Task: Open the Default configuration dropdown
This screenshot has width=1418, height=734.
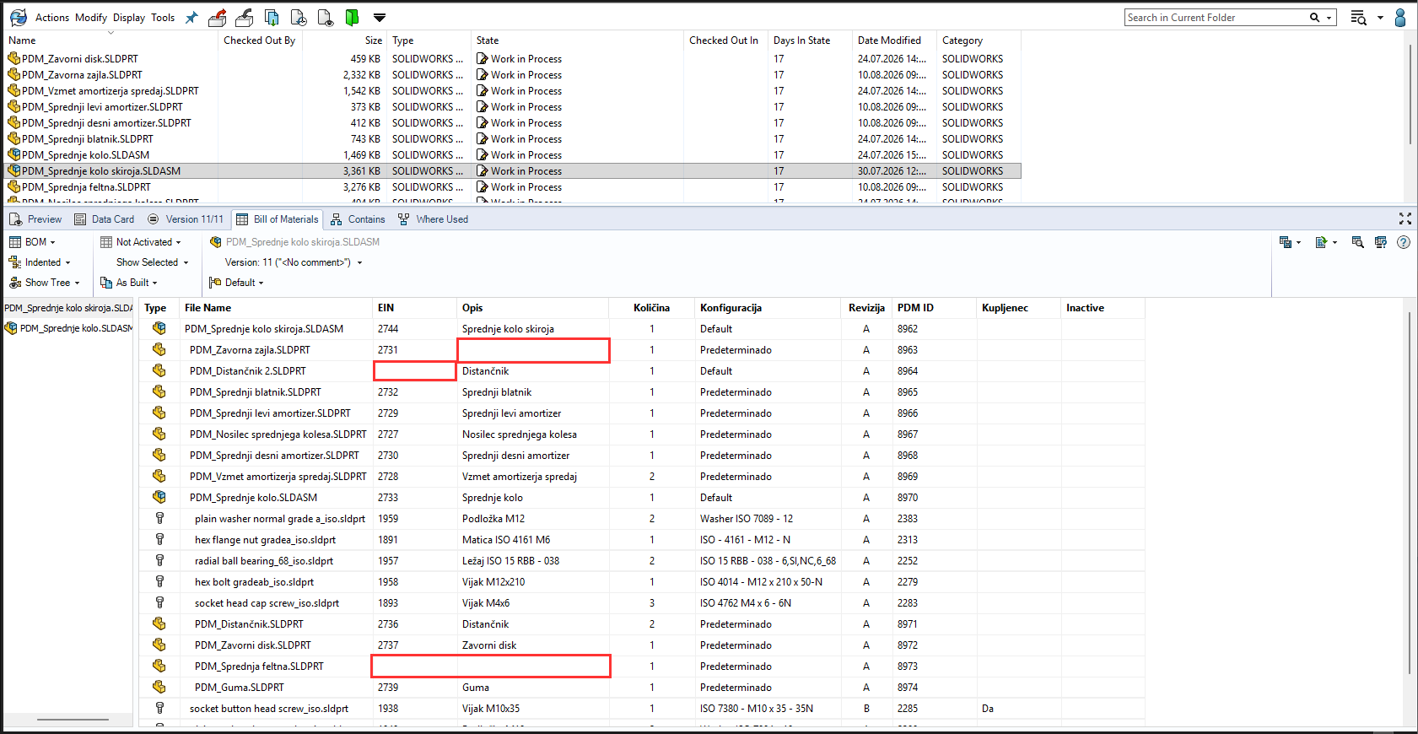Action: coord(236,283)
